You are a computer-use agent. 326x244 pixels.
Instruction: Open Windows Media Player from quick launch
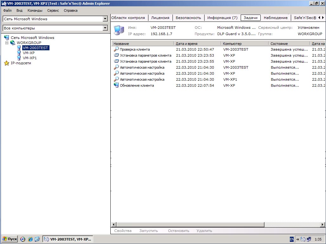tap(23, 239)
